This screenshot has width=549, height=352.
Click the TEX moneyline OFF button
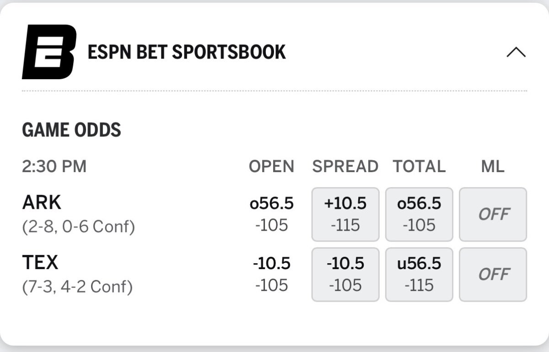point(493,274)
